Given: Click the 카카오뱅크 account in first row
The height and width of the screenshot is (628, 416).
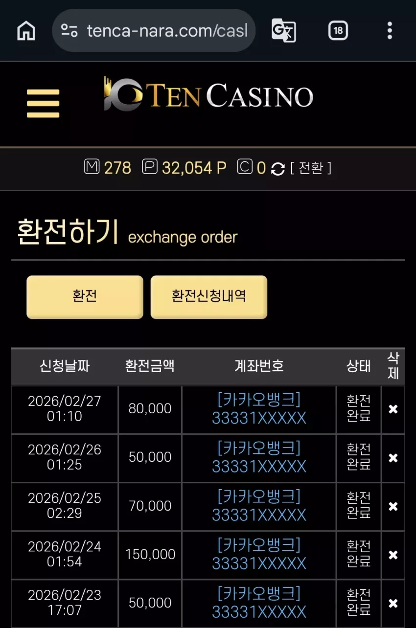Looking at the screenshot, I should pyautogui.click(x=259, y=409).
